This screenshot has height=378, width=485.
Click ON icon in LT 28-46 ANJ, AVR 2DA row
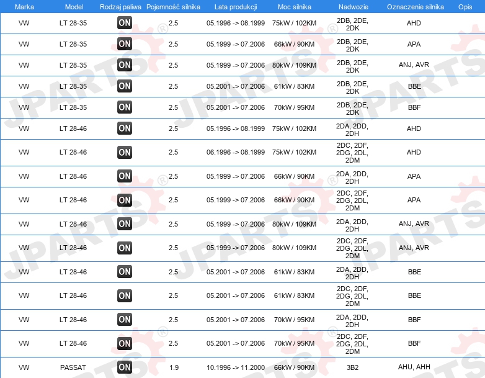[125, 224]
